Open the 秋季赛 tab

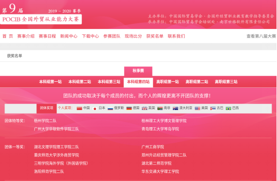pos(138,71)
